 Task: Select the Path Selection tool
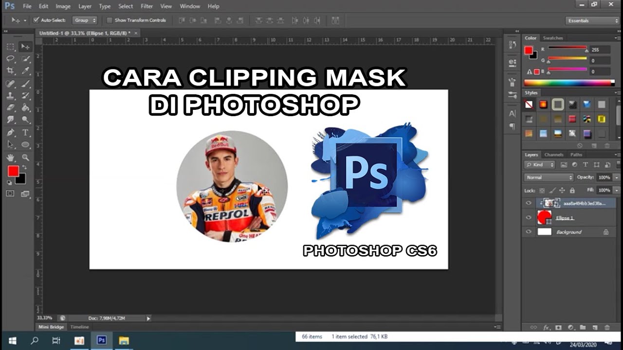(x=10, y=145)
